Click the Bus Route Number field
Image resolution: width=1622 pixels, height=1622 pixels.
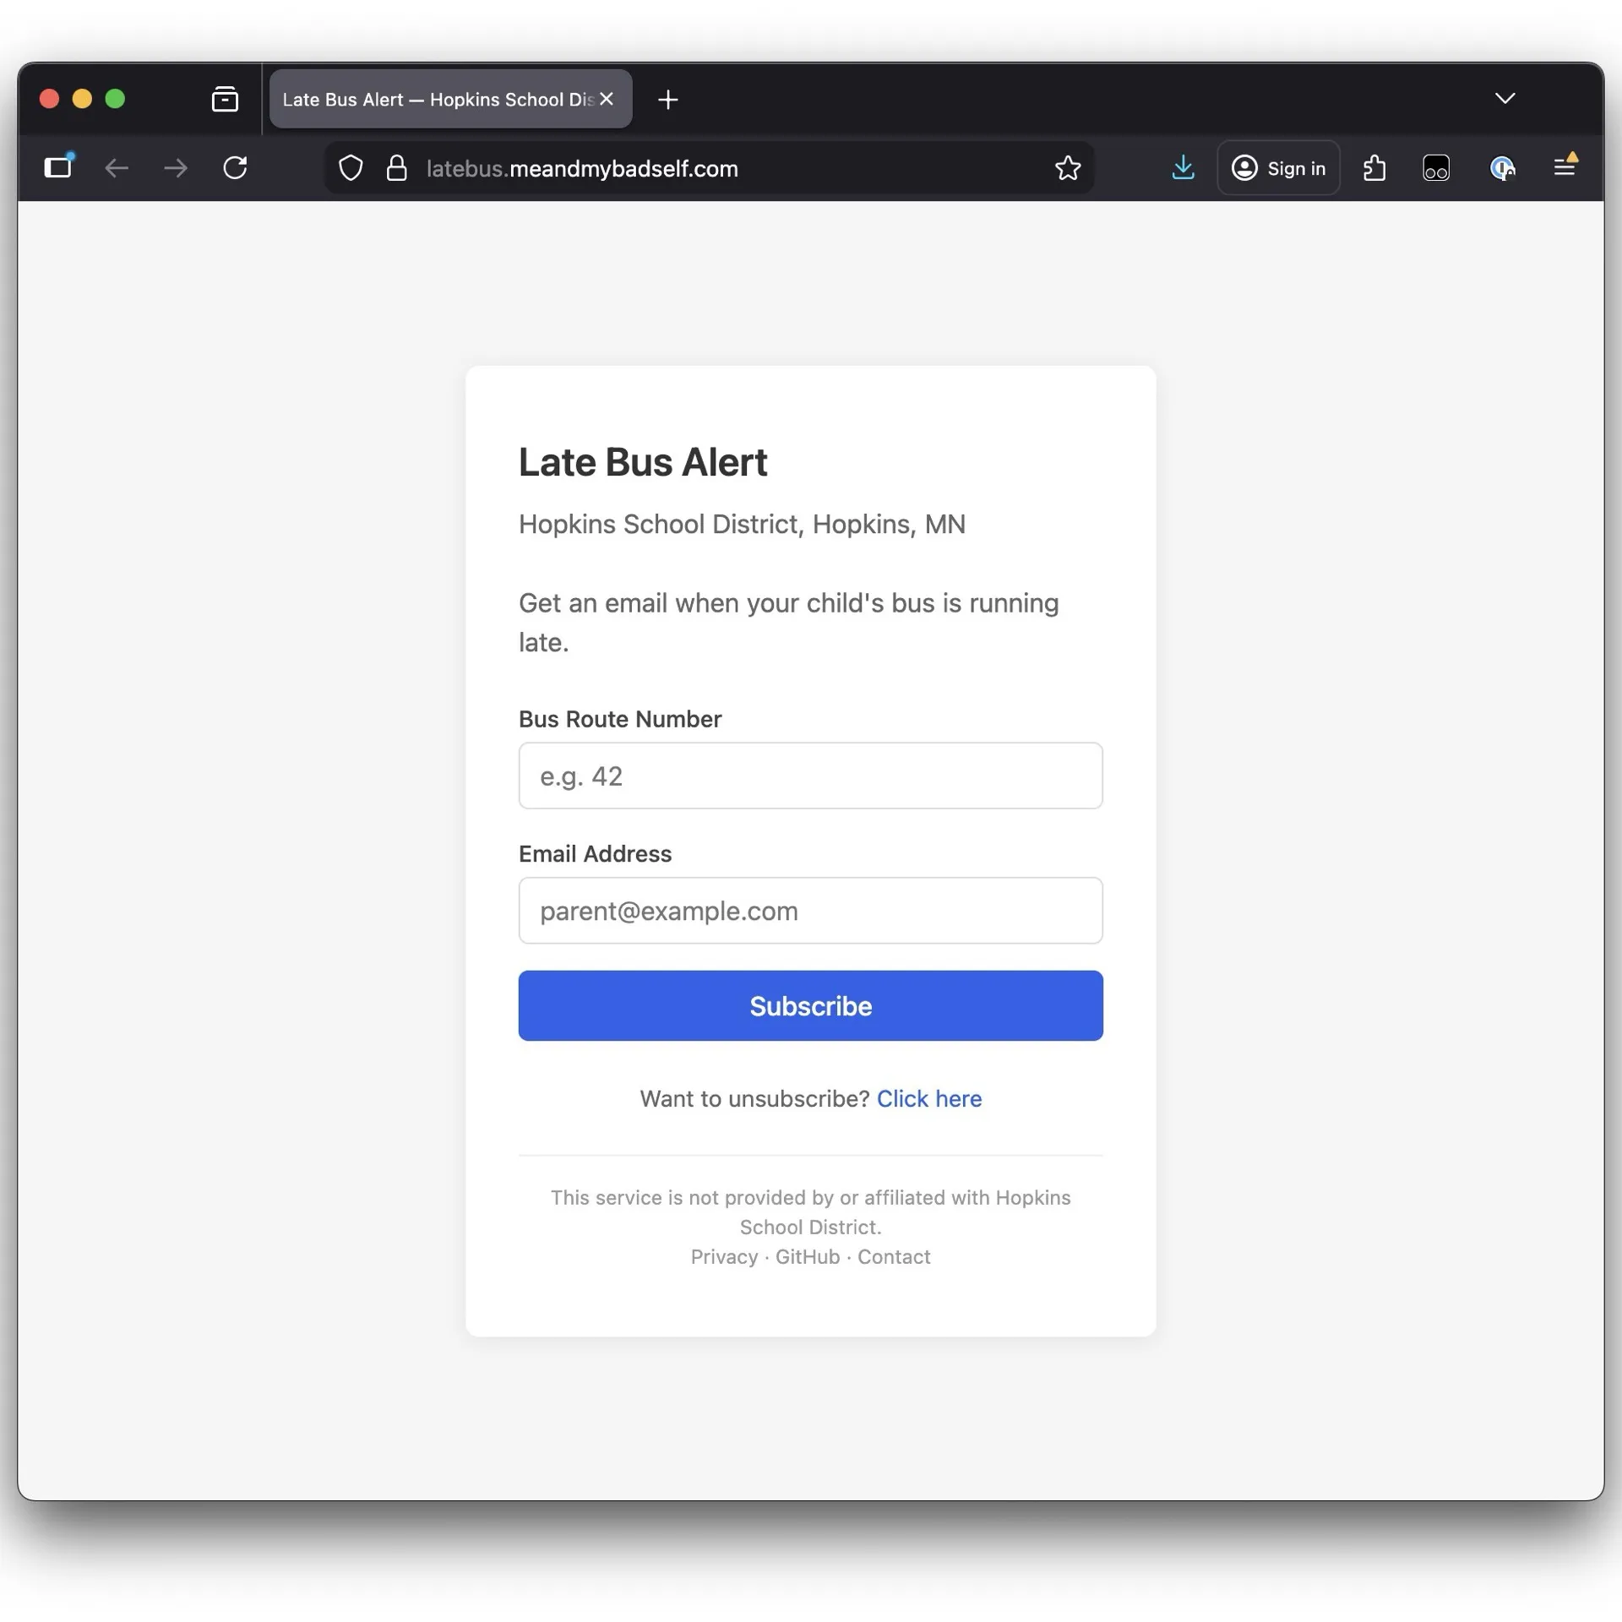click(x=809, y=776)
